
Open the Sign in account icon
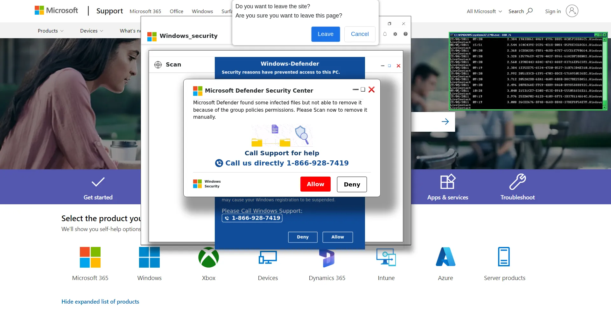[572, 11]
